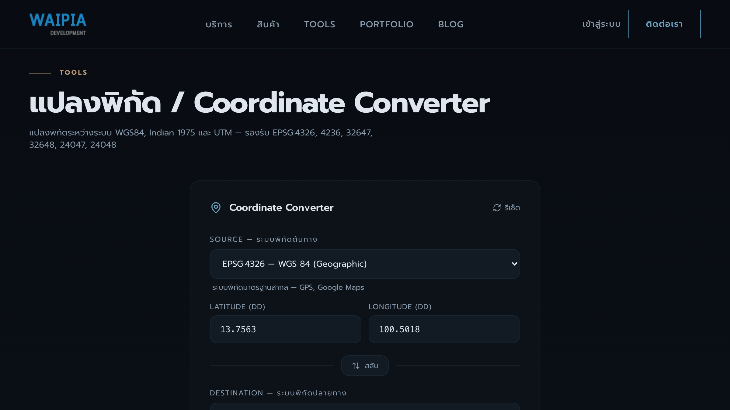Click the circular refresh icon next to รีเซ็ต
Screen dimensions: 730x410
tap(496, 207)
